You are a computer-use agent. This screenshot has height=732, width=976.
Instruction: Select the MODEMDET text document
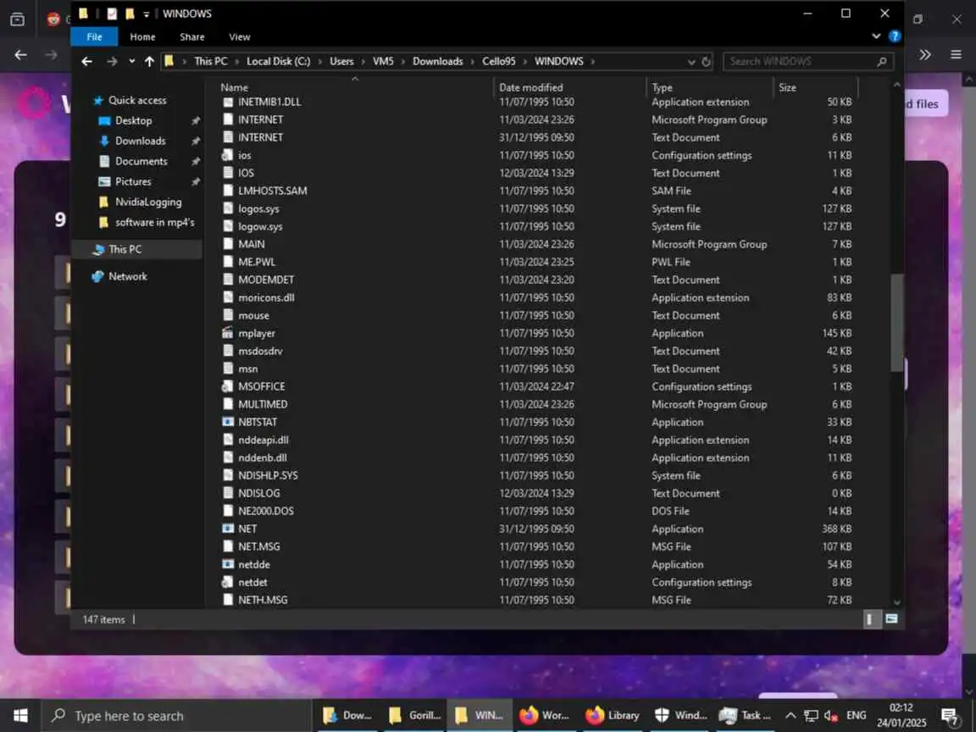(266, 280)
